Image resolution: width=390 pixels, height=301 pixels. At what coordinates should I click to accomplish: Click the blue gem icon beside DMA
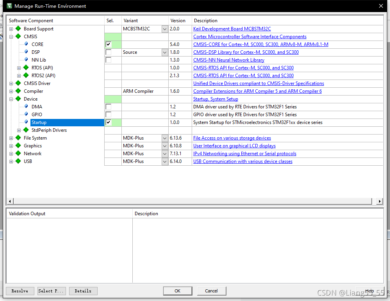click(x=27, y=106)
